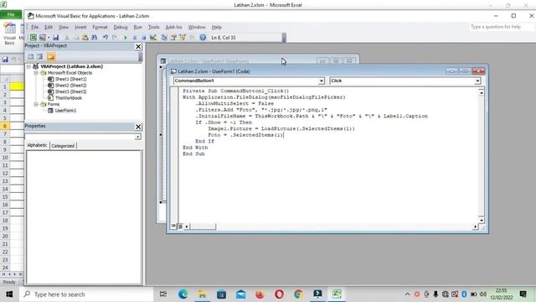Click the Reset (stop) toolbar icon
Viewport: 536px width, 302px height.
point(143,37)
